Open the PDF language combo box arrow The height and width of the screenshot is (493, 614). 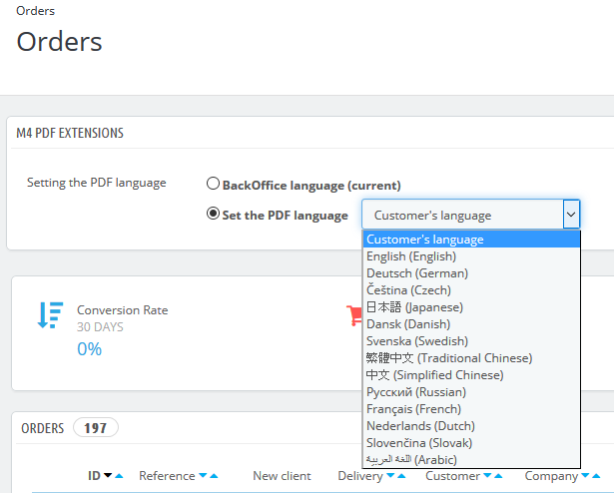click(x=571, y=215)
